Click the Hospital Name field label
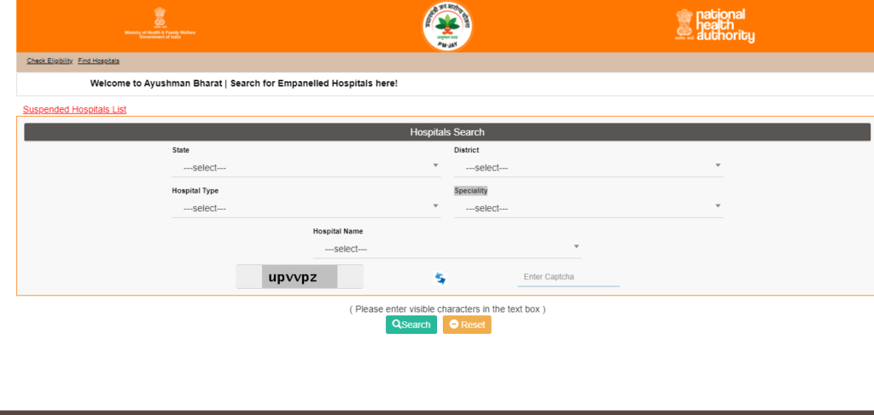The image size is (874, 415). pyautogui.click(x=338, y=232)
